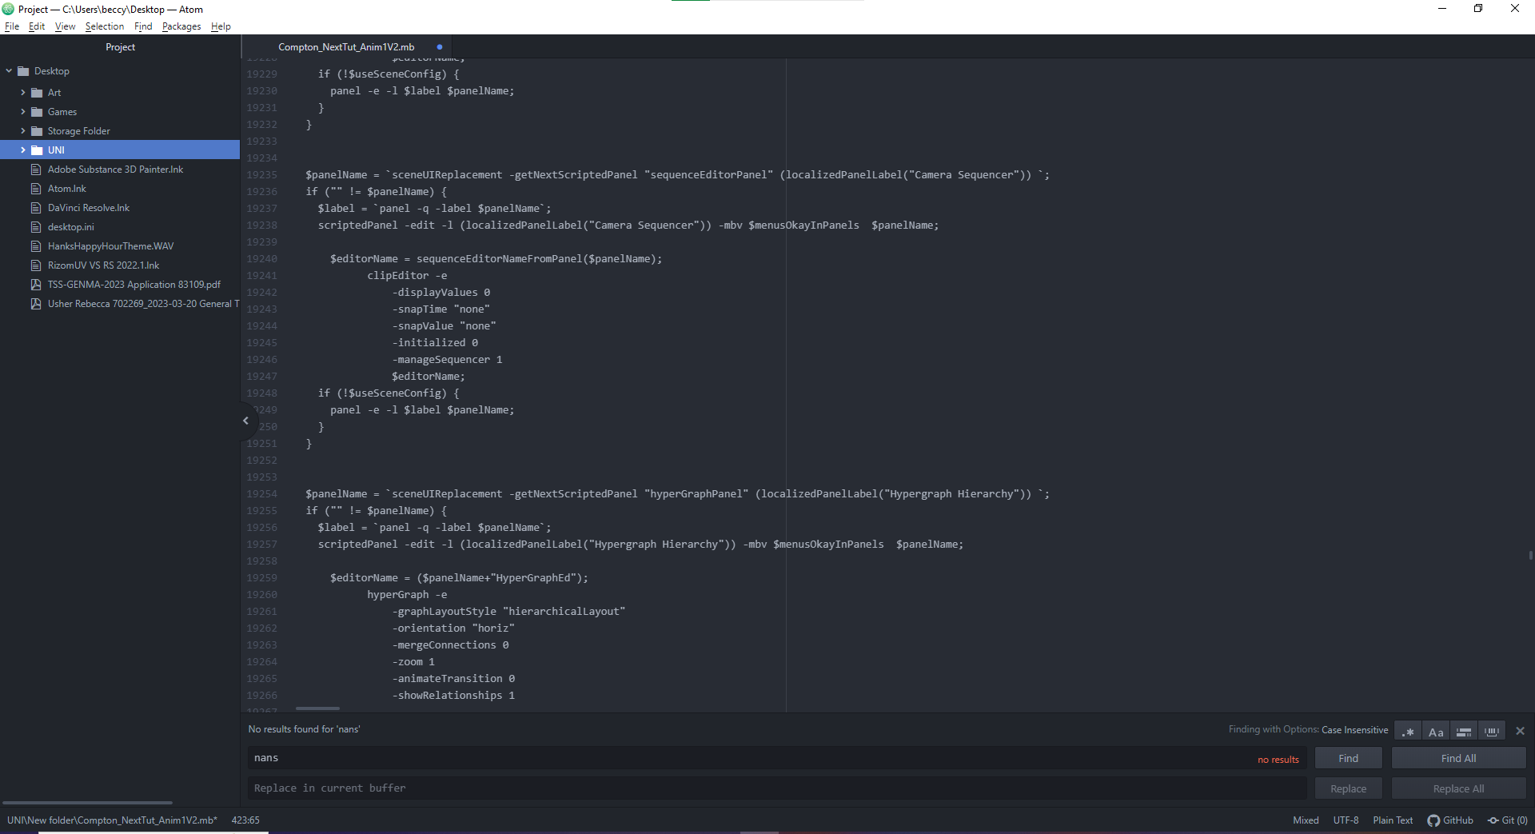
Task: Toggle the match case option
Action: 1436,732
